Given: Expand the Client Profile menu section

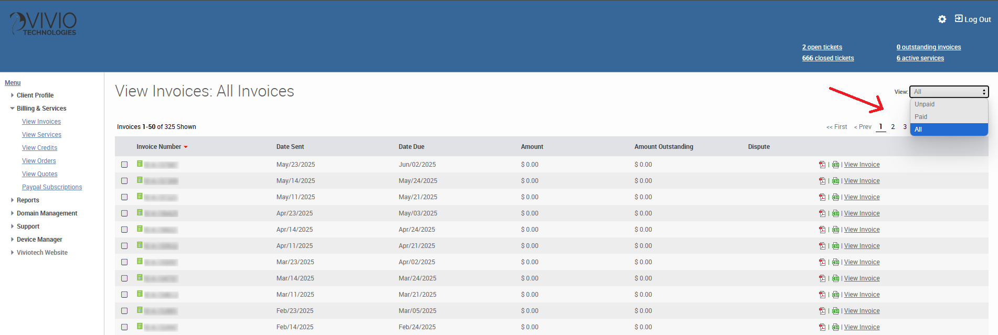Looking at the screenshot, I should click(x=35, y=95).
